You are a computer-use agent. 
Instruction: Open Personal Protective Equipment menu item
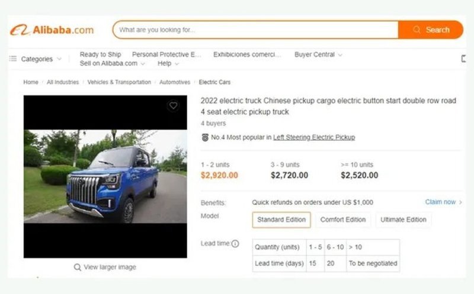click(x=166, y=54)
